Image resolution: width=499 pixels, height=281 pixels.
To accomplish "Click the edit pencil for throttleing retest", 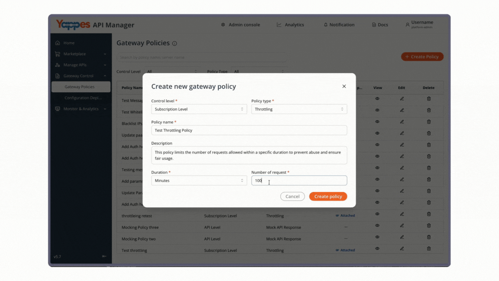I will (402, 214).
